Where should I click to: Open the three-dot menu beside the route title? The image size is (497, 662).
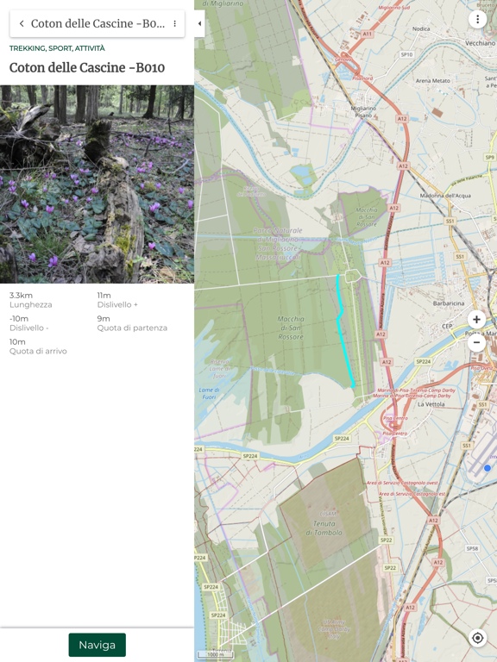[174, 23]
